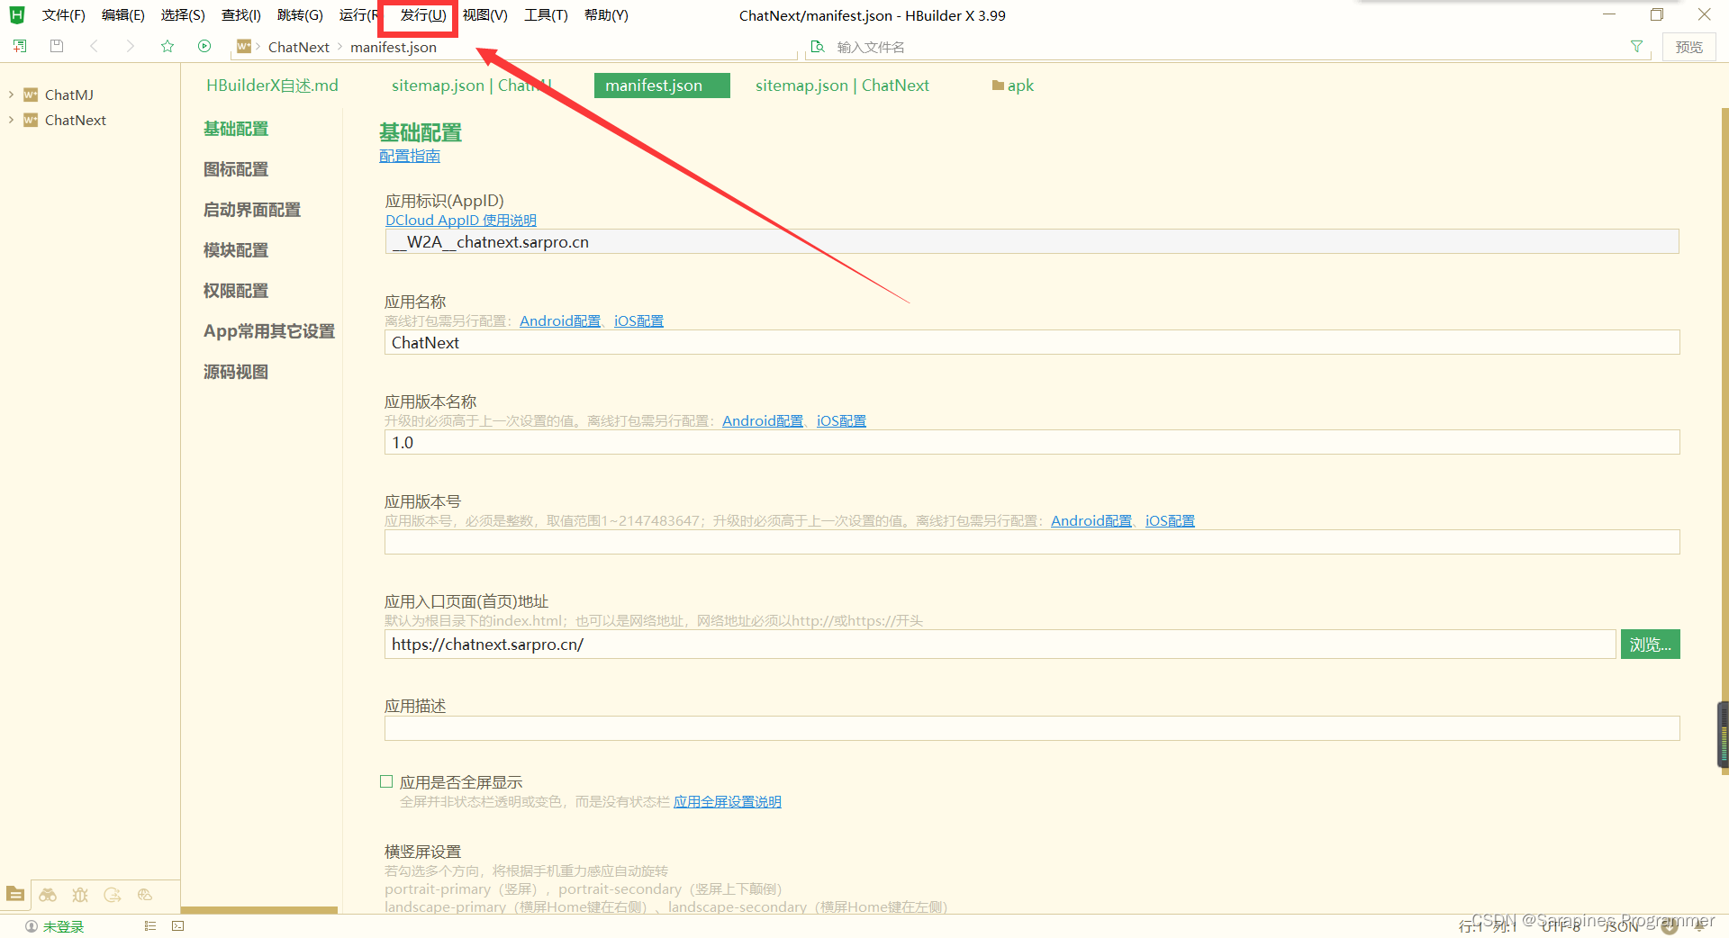Click the 预览 preview button
This screenshot has height=938, width=1729.
pos(1688,47)
